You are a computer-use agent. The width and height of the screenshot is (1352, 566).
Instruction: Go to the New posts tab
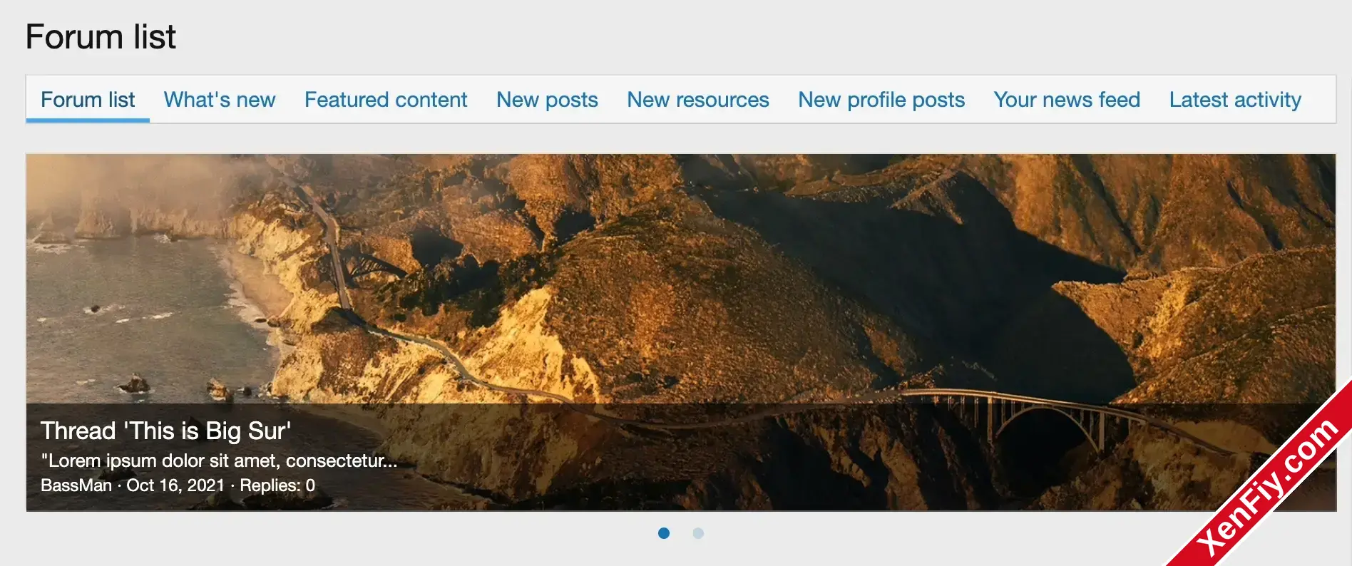[x=547, y=100]
